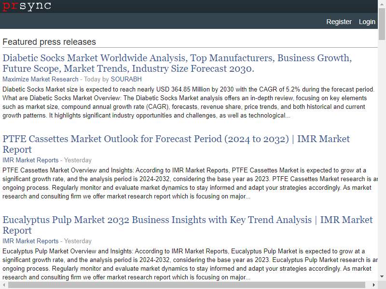This screenshot has height=289, width=386.
Task: Click the vertical scrollbar up arrow
Action: pyautogui.click(x=382, y=4)
